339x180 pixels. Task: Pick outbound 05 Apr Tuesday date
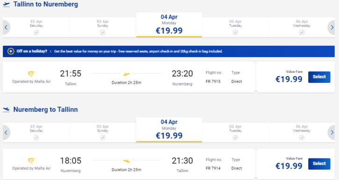click(x=236, y=27)
